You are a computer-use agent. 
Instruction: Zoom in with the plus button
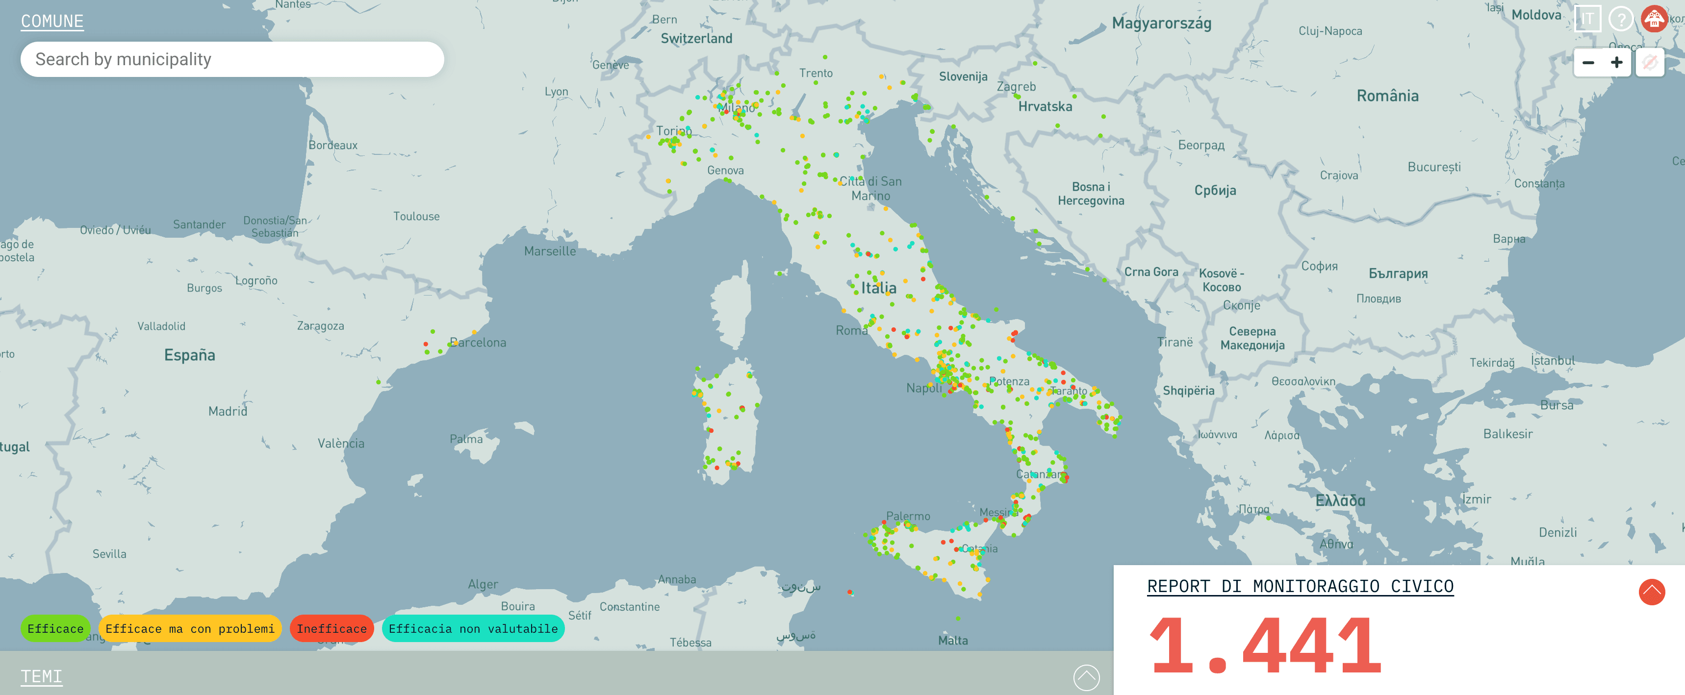point(1617,63)
